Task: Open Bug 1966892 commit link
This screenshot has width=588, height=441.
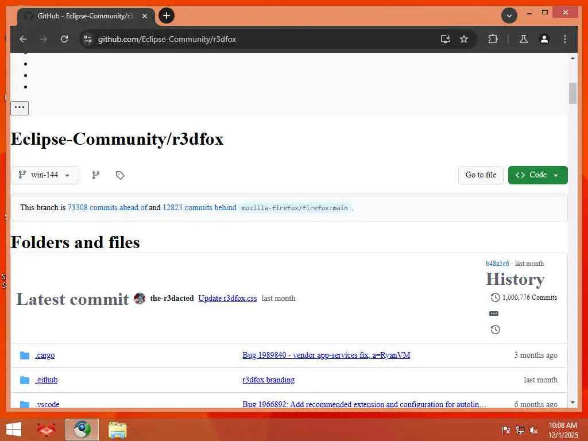Action: pyautogui.click(x=365, y=404)
